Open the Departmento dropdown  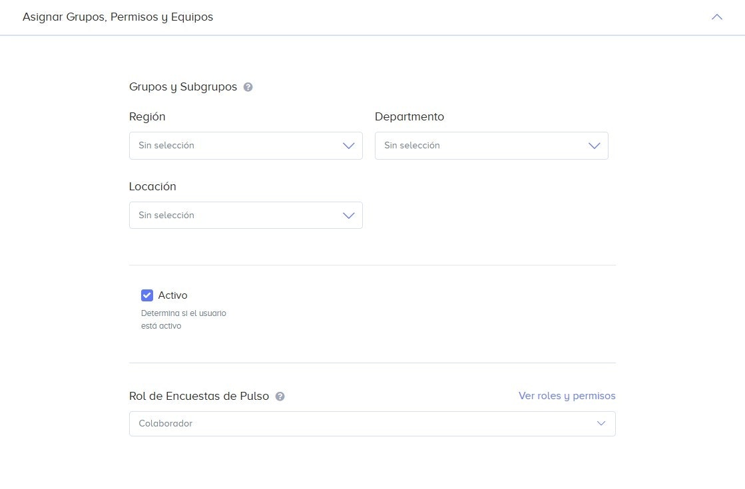[491, 146]
